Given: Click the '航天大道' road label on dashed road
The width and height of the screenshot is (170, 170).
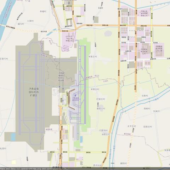Looking at the screenshot, I should pos(44,32).
